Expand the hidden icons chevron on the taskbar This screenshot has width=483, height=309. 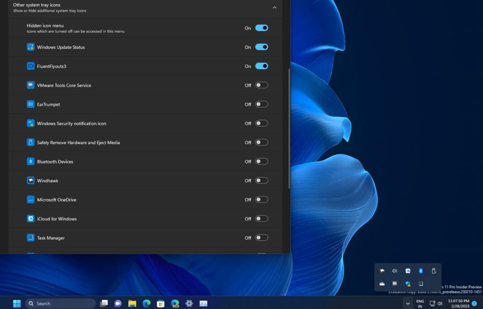pos(407,303)
